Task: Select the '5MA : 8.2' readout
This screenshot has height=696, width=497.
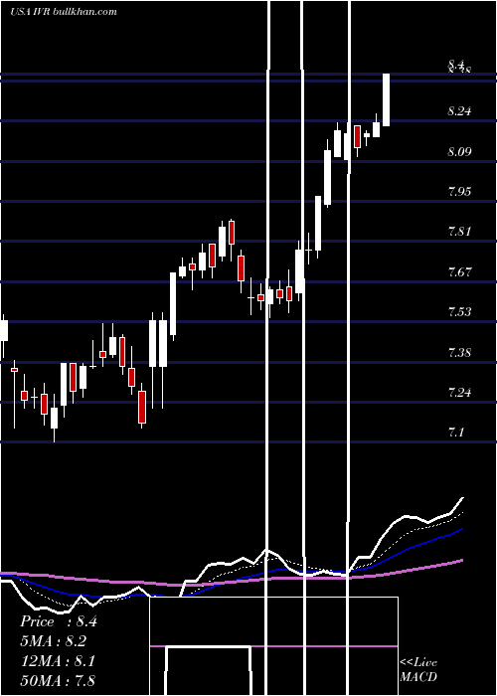Action: tap(54, 641)
